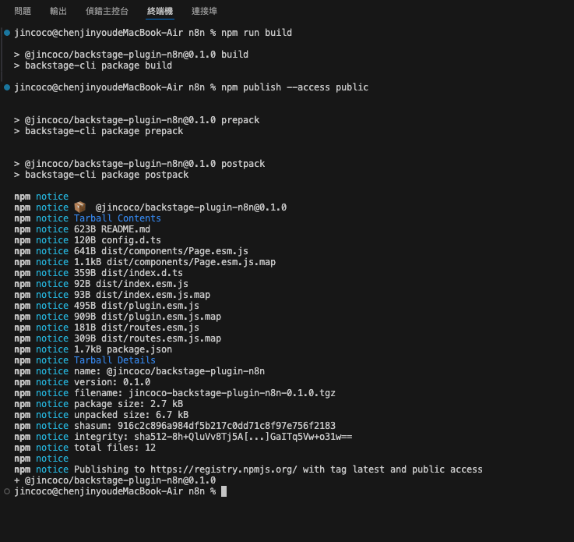Switch to the 問題 tab
Image resolution: width=574 pixels, height=542 pixels.
tap(23, 12)
